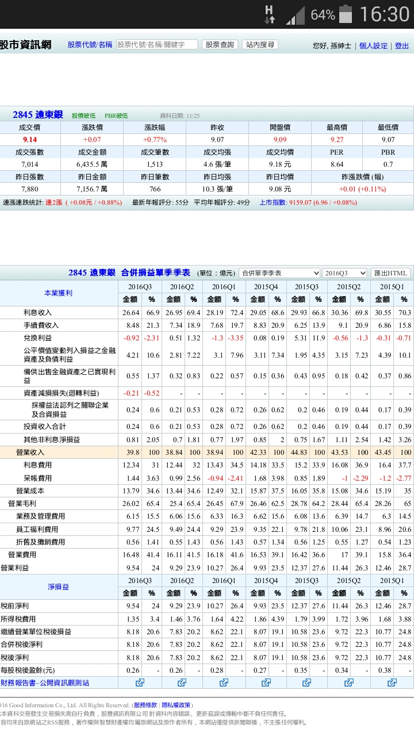This screenshot has height=736, width=414.
Task: Click the PBR破低 tag
Action: [116, 116]
